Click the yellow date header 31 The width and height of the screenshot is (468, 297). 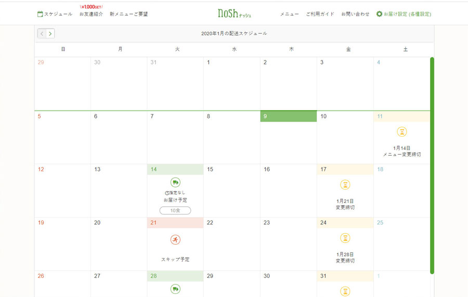click(x=345, y=276)
